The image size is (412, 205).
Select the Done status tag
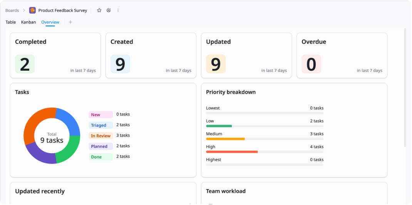tap(100, 157)
